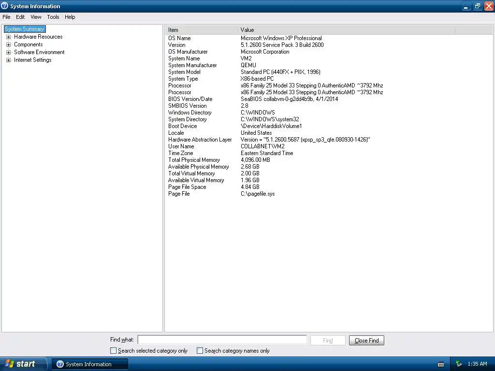Click the System Information title bar icon
495x371 pixels.
(x=4, y=6)
